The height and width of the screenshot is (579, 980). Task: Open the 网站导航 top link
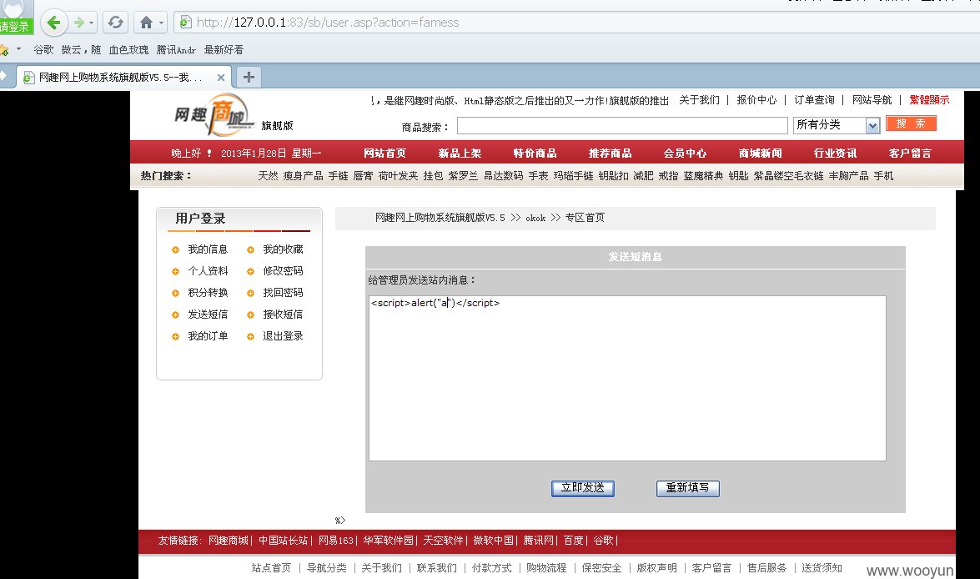pyautogui.click(x=872, y=100)
